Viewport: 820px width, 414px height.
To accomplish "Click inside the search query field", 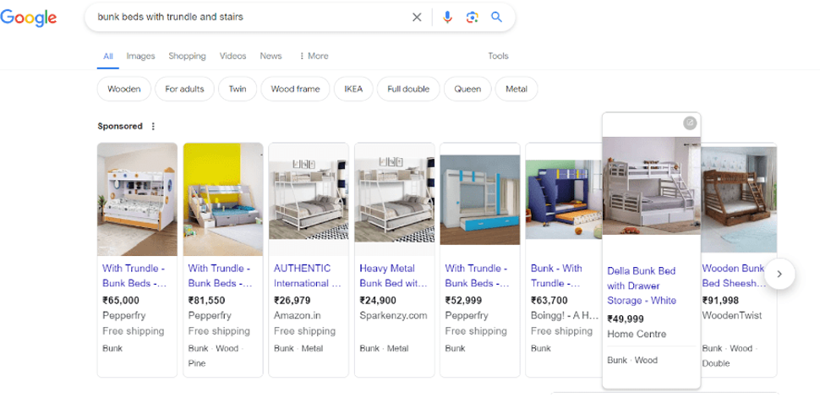I will pos(245,17).
